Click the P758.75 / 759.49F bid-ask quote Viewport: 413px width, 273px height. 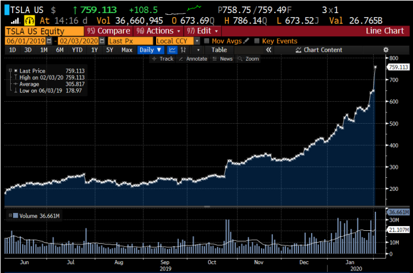coord(254,10)
